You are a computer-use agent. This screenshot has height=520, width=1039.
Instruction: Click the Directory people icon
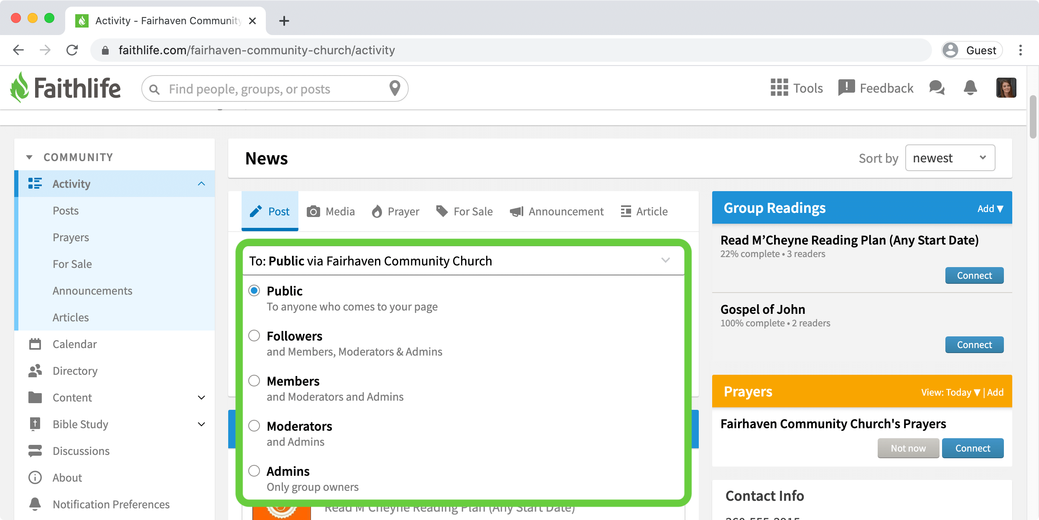(x=35, y=371)
